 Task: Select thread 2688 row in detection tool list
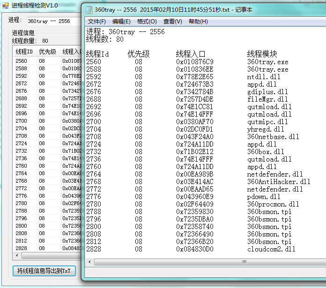tap(47, 98)
